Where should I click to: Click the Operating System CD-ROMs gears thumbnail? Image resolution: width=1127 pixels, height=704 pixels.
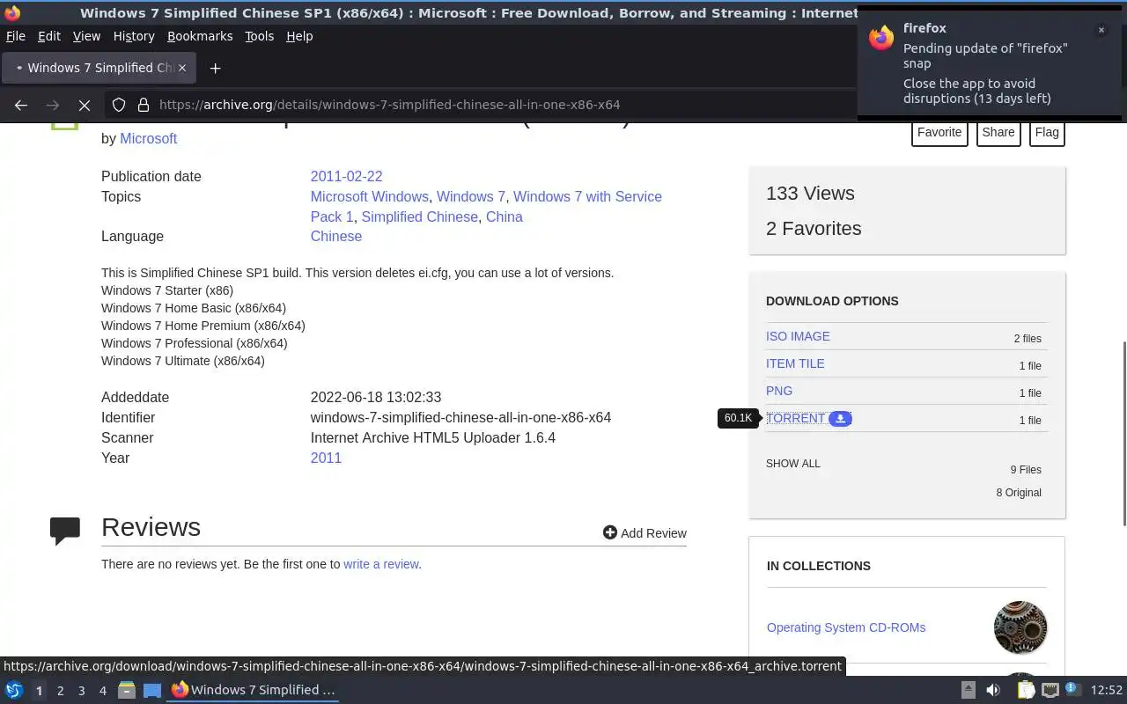(1020, 627)
